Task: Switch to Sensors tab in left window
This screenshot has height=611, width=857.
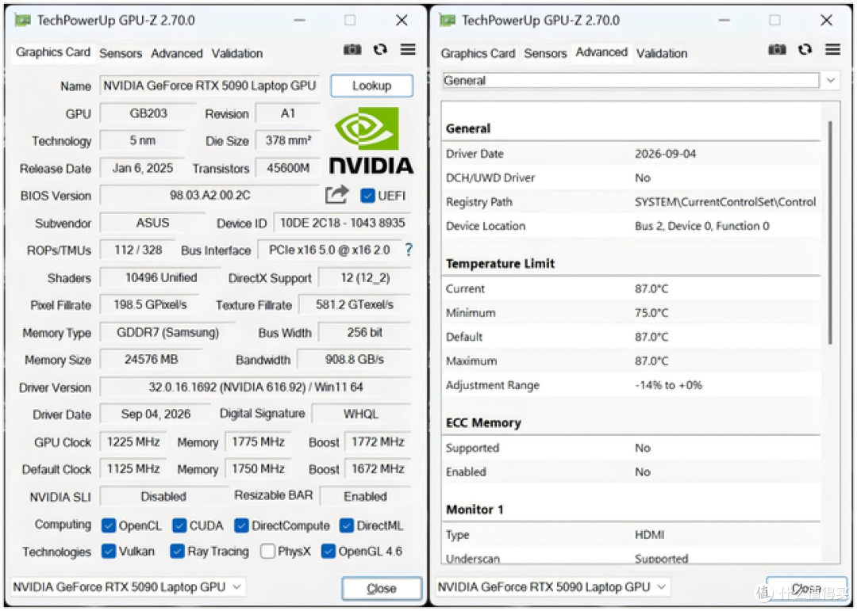Action: pos(121,53)
